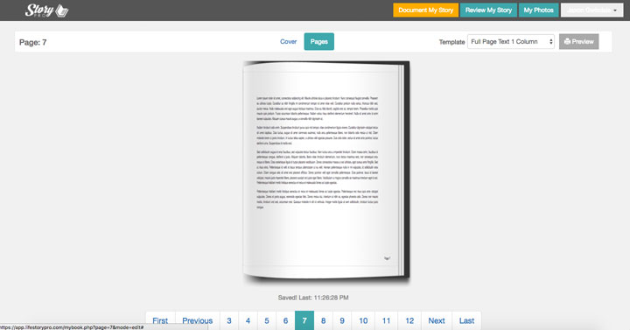Open the user account dropdown menu
Screen dimensions: 630x330
tap(591, 10)
